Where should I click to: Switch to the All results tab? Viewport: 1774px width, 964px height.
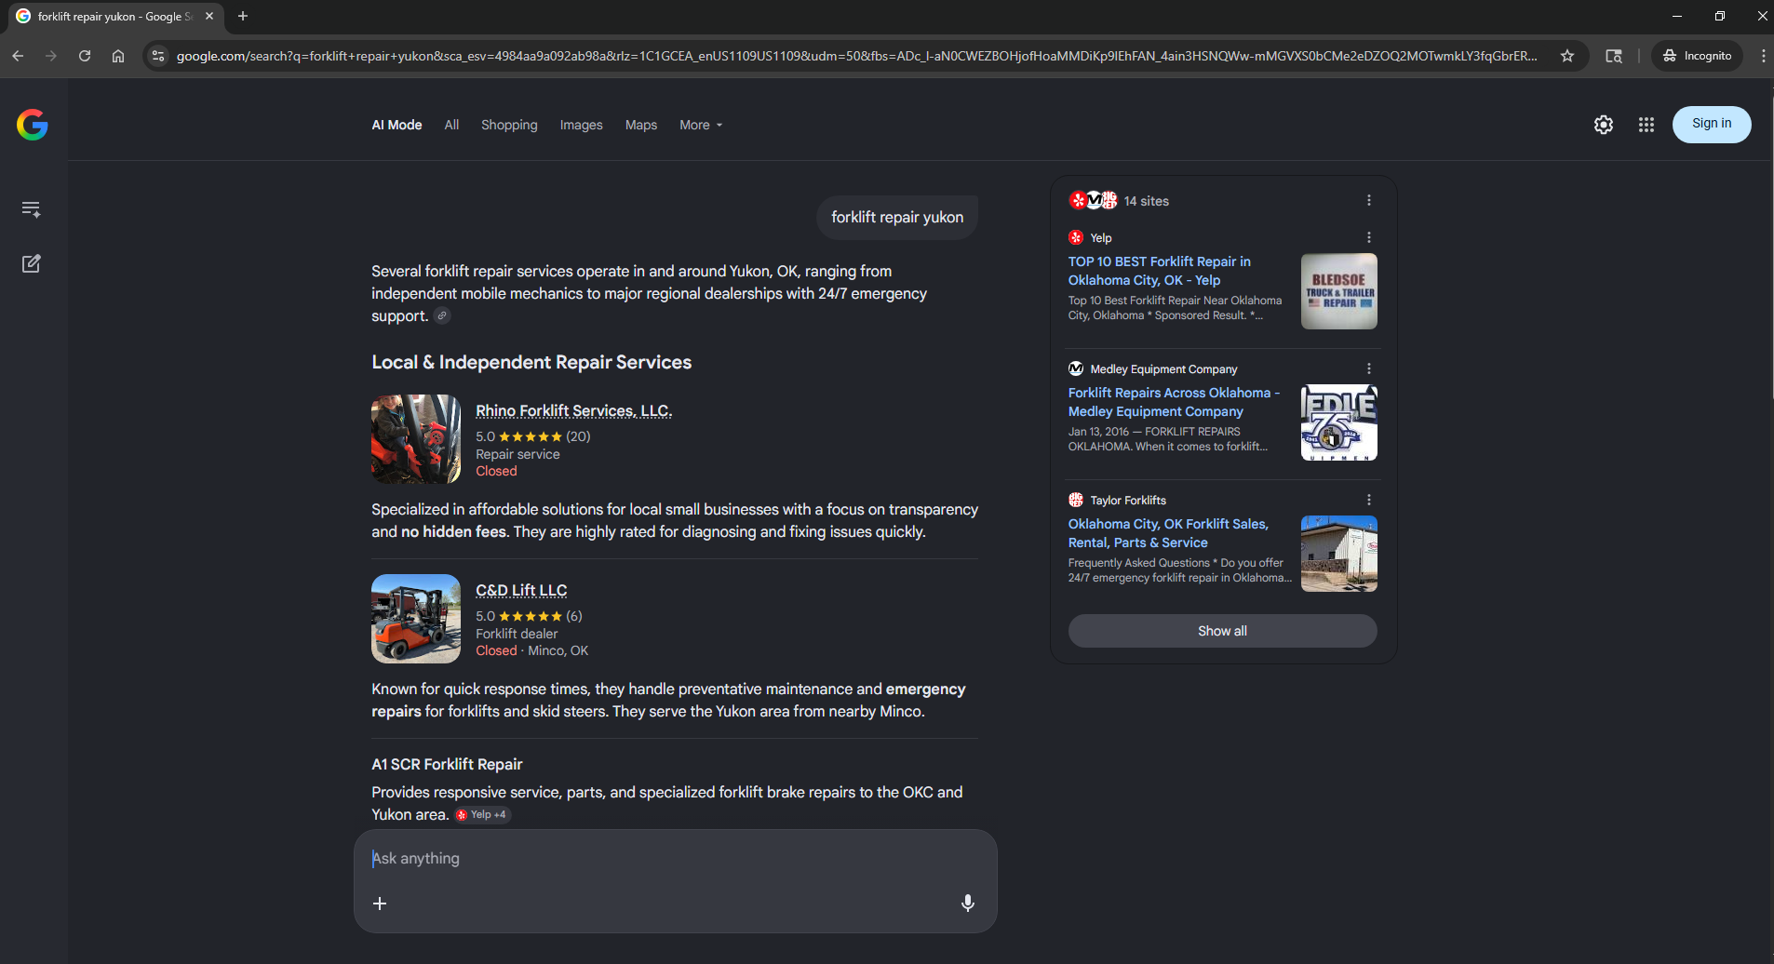coord(451,125)
